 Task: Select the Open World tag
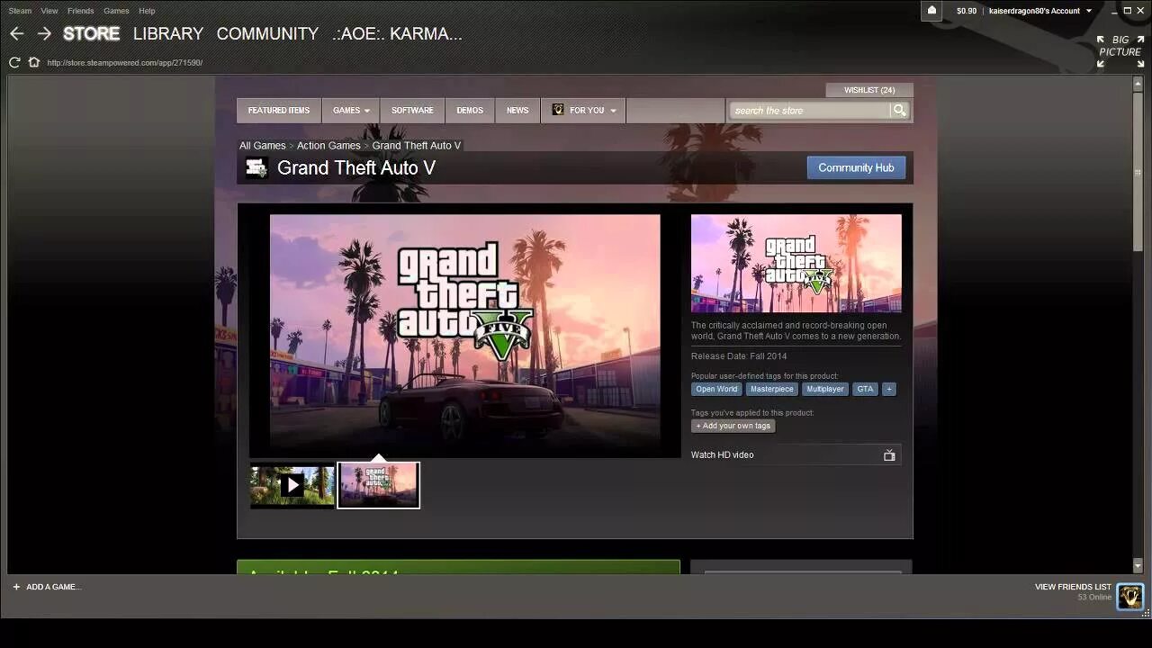click(x=716, y=389)
